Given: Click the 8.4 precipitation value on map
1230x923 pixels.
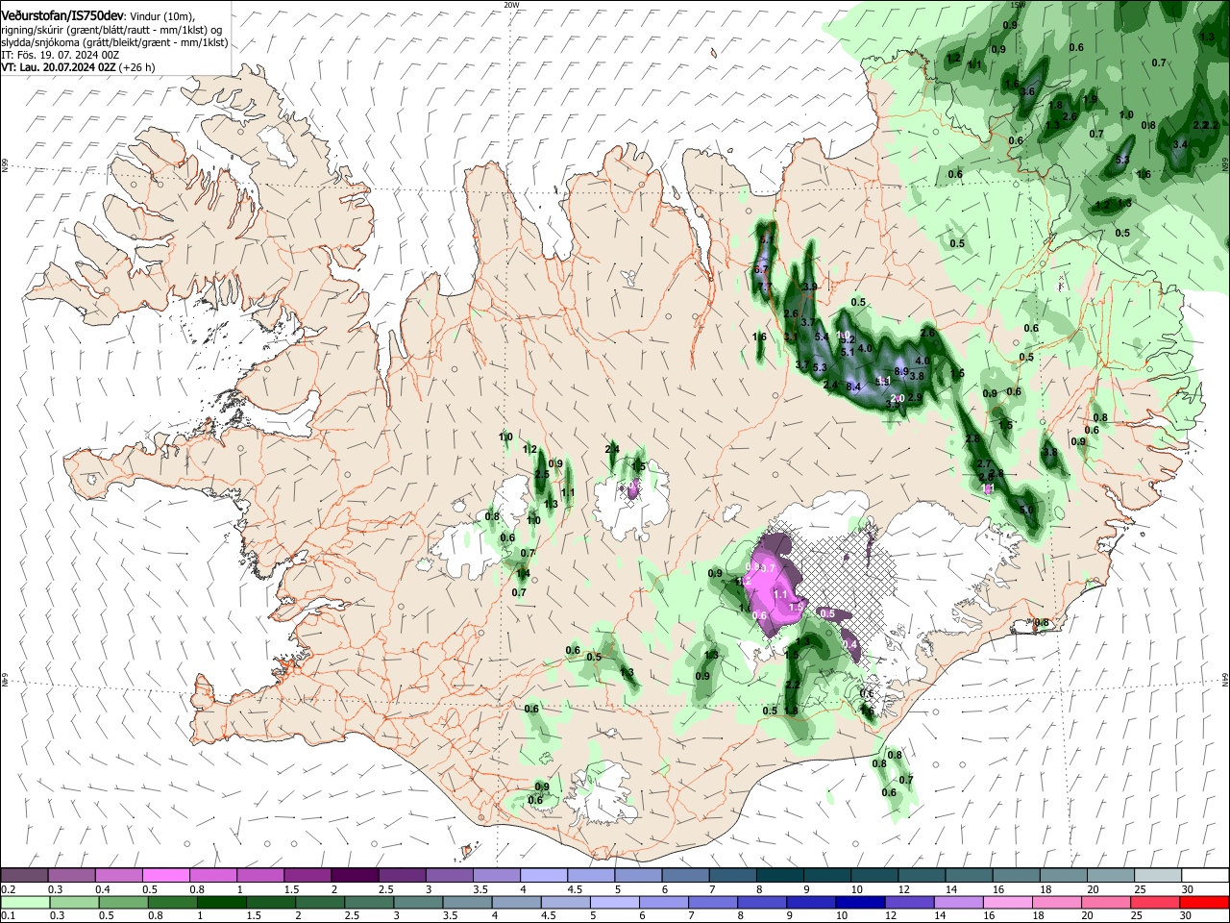Looking at the screenshot, I should tap(852, 386).
